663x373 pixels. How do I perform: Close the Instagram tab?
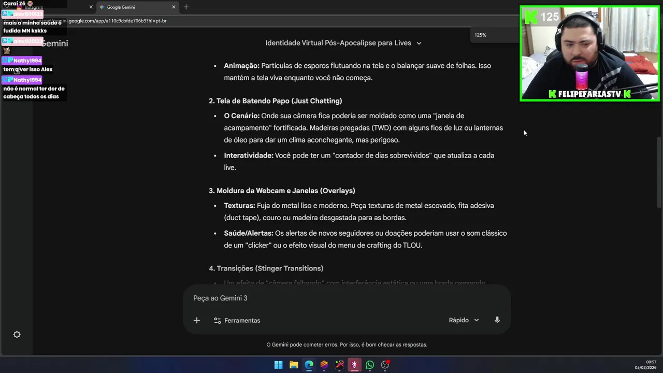[x=91, y=7]
